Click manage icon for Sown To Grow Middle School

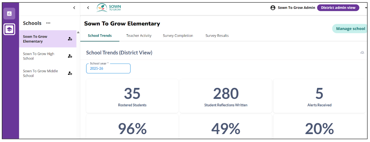point(70,73)
